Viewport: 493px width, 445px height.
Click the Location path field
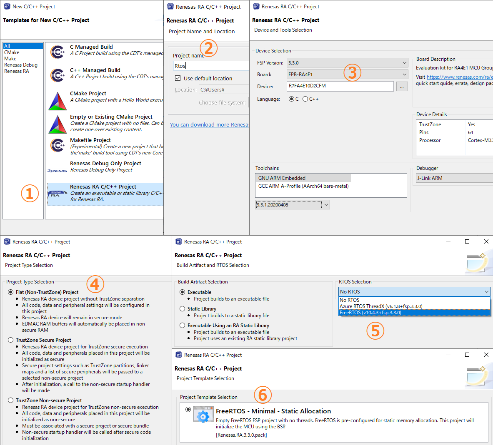224,90
